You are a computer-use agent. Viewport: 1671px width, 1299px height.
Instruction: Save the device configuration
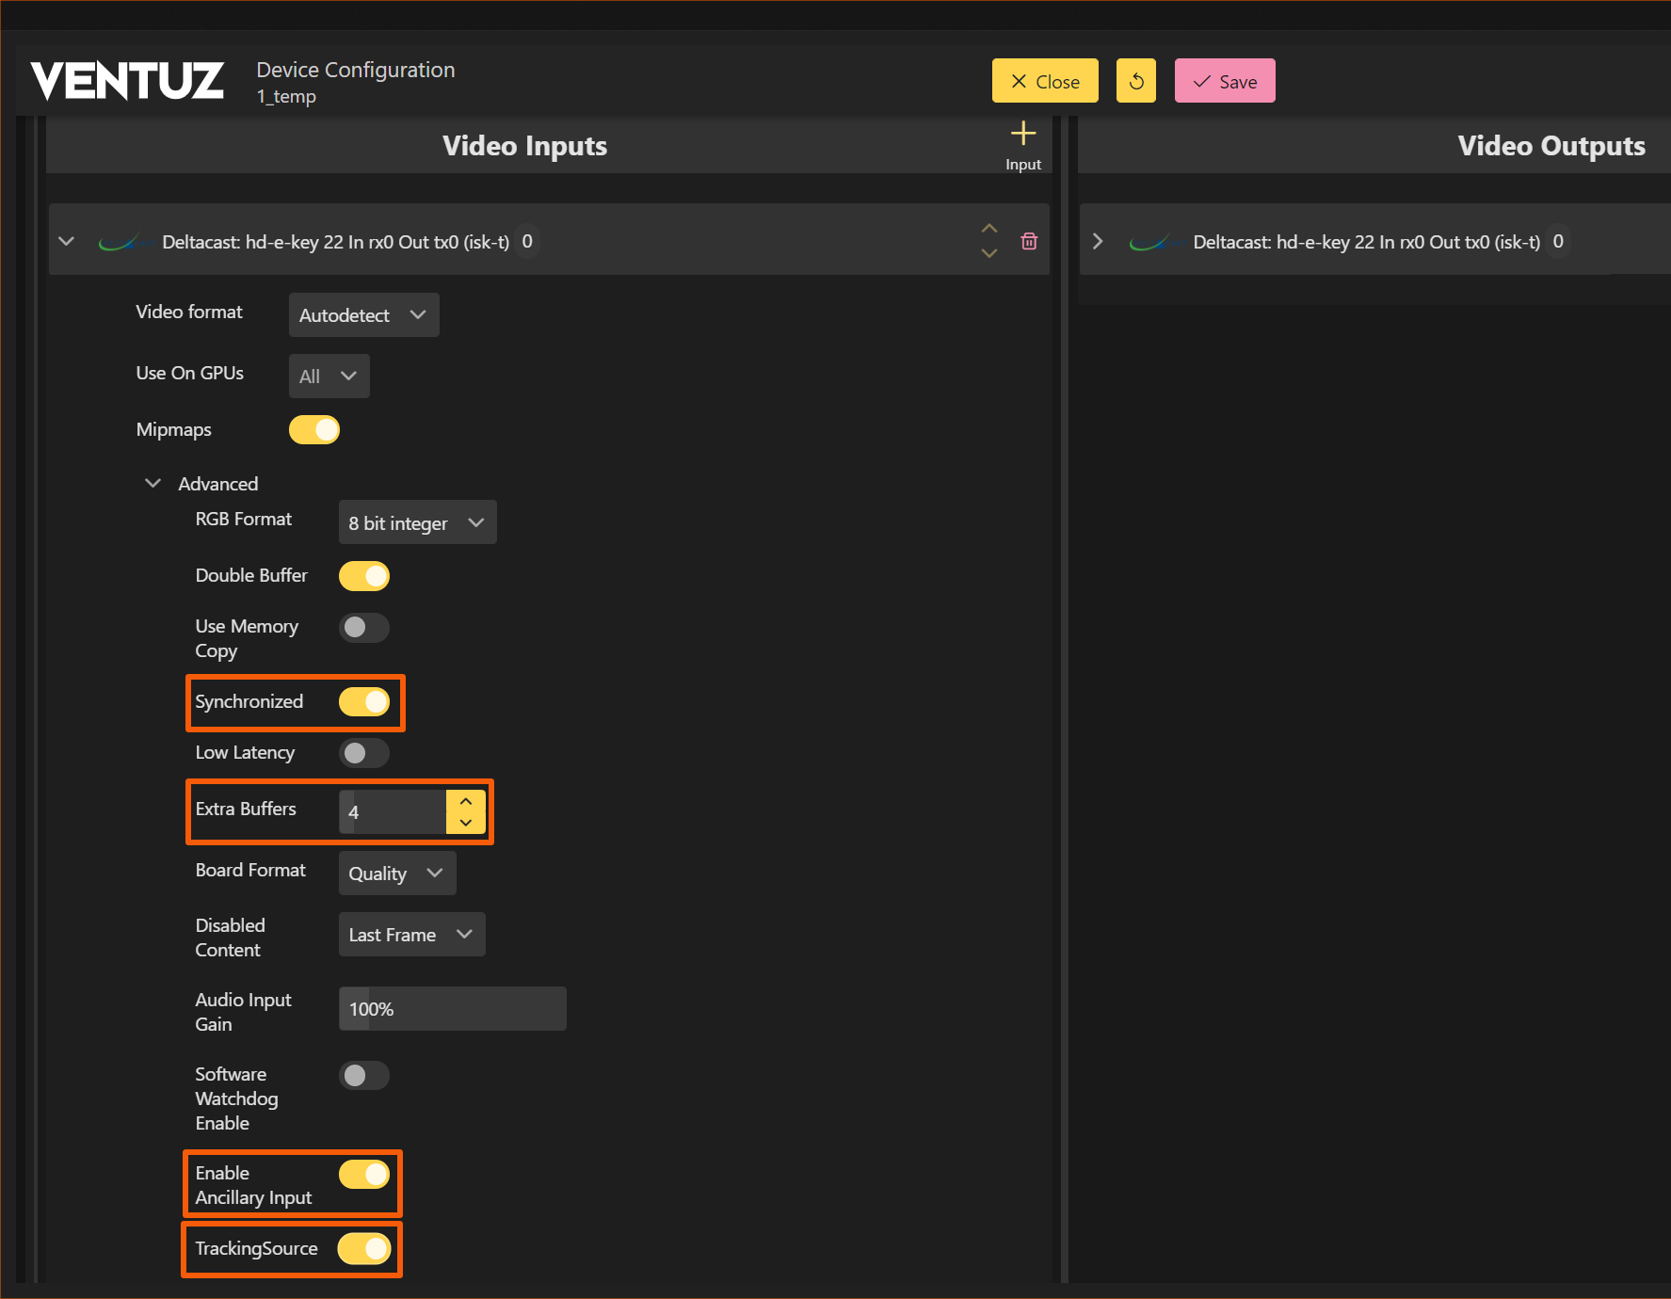pyautogui.click(x=1225, y=81)
